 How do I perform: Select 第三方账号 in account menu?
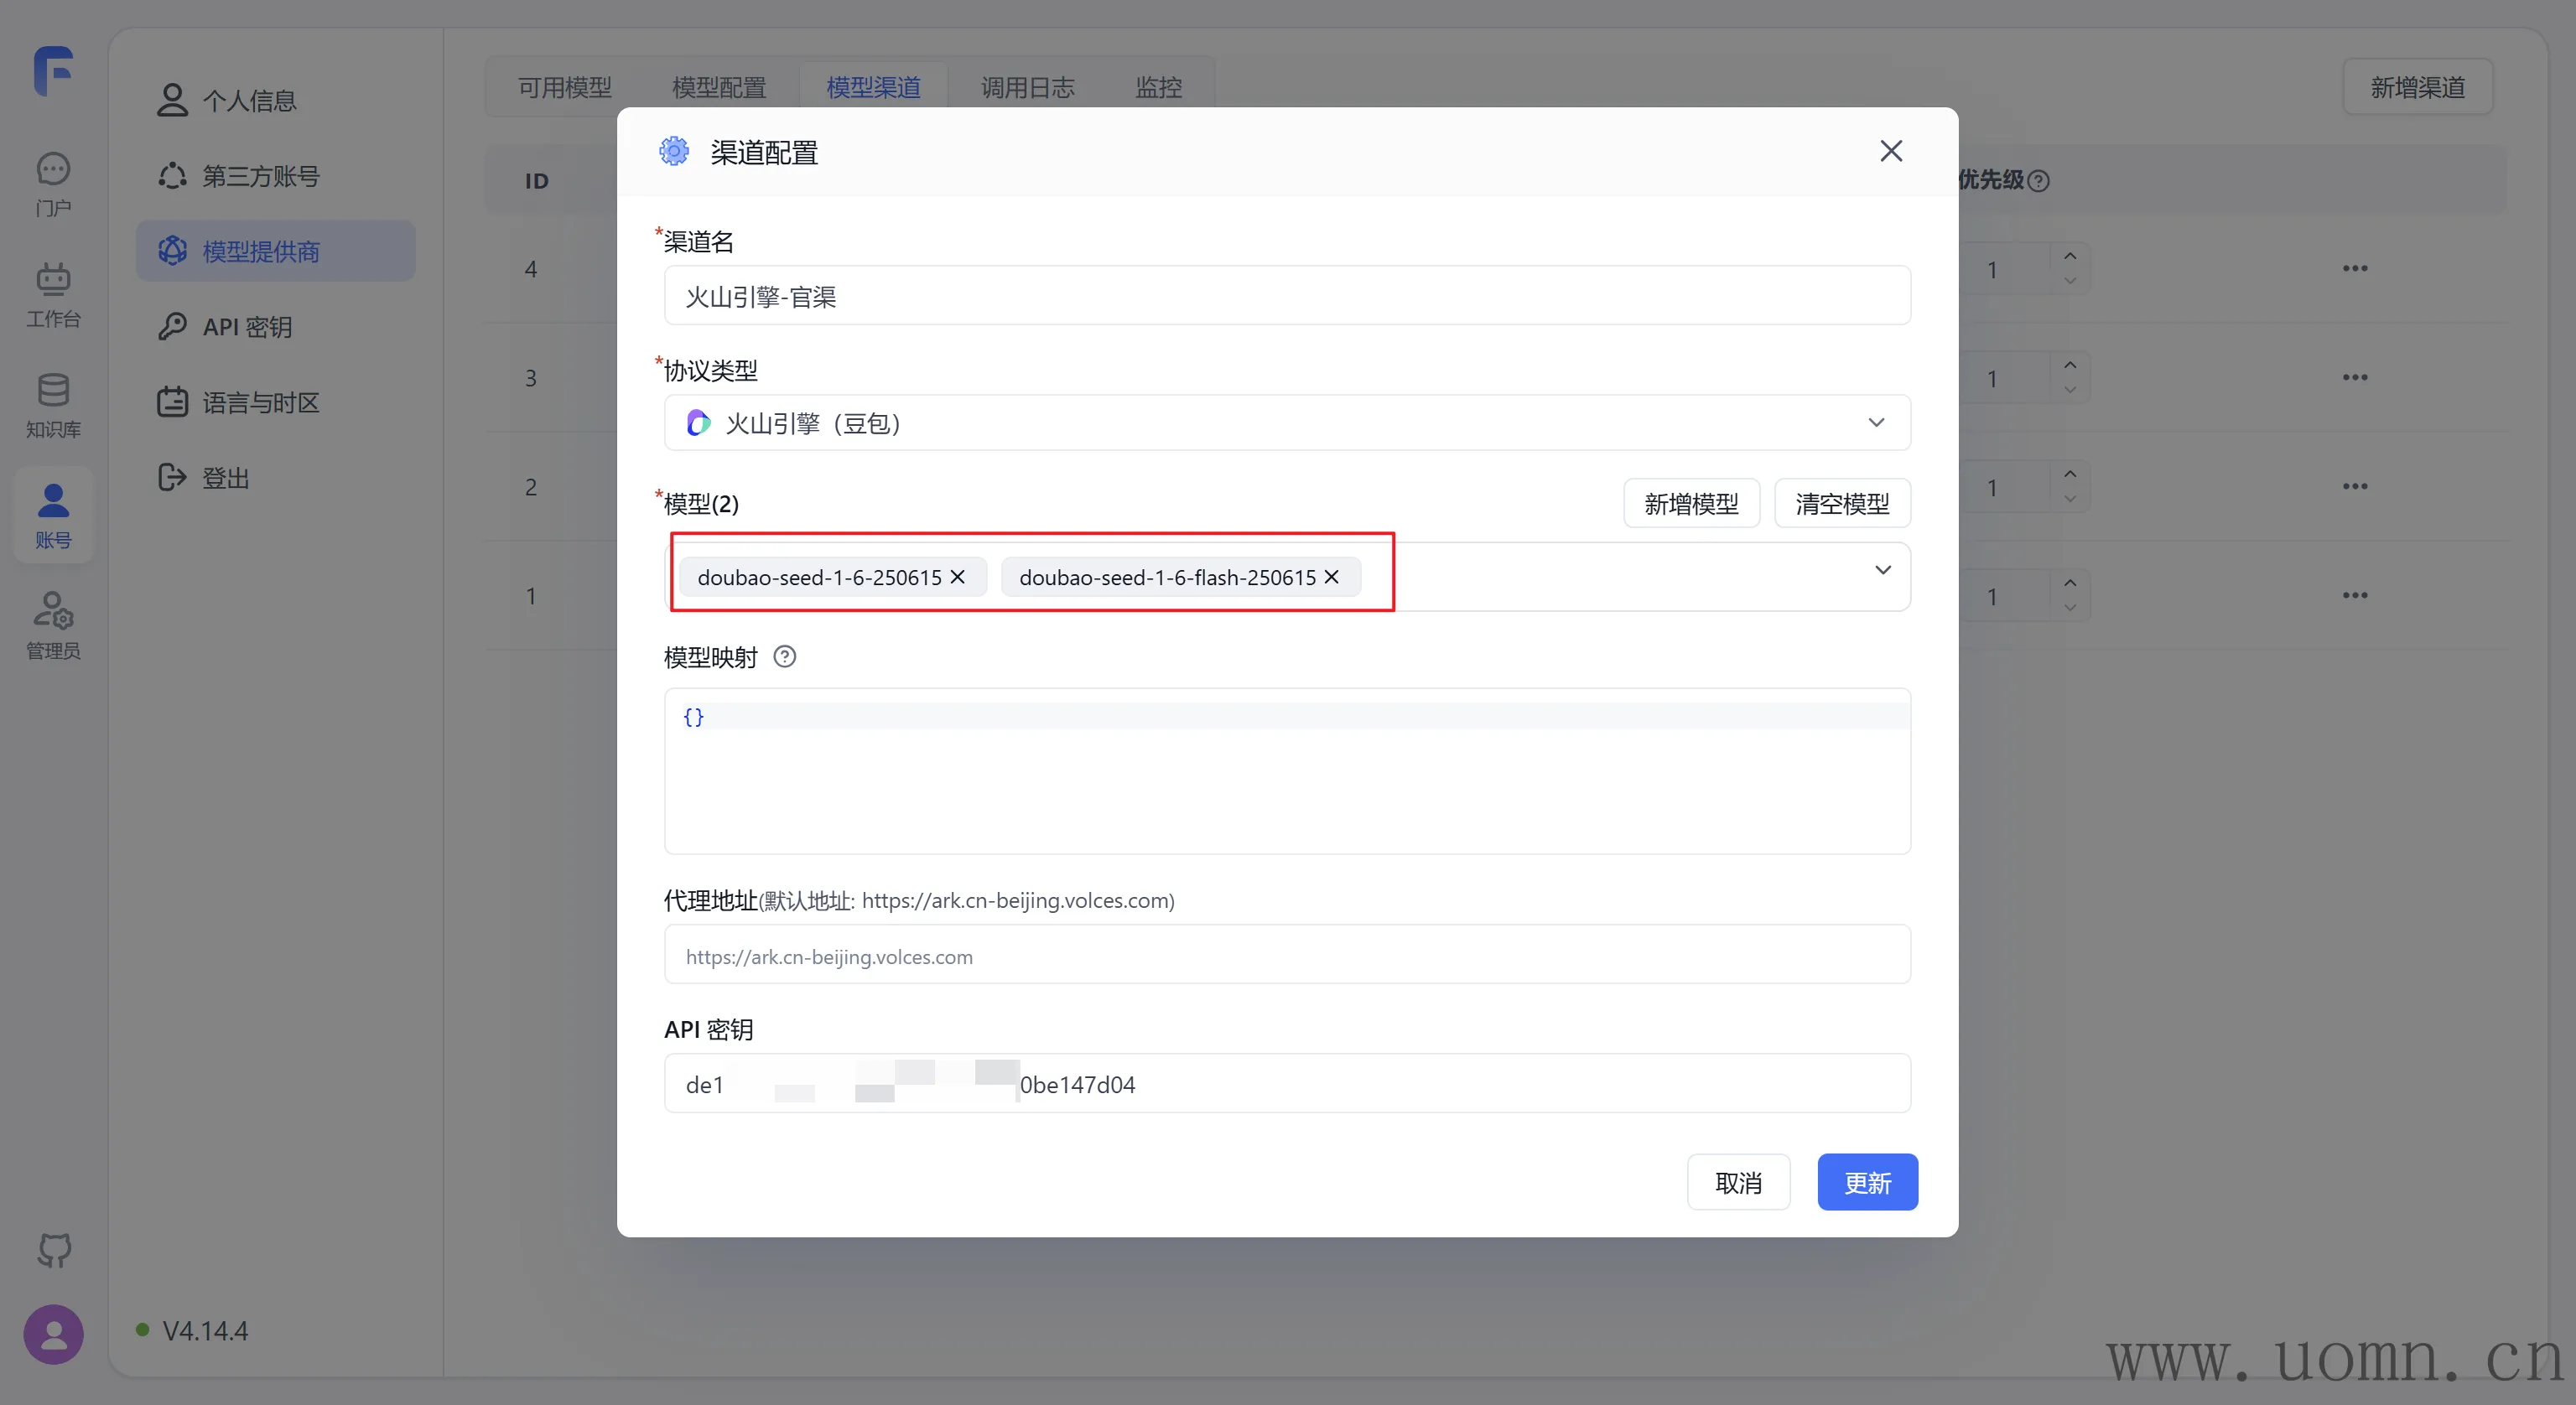[x=260, y=176]
